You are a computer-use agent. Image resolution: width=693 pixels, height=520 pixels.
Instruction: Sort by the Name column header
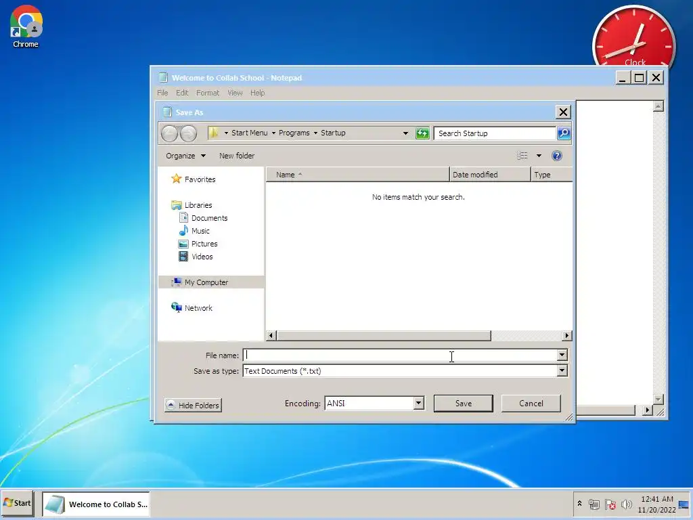357,175
